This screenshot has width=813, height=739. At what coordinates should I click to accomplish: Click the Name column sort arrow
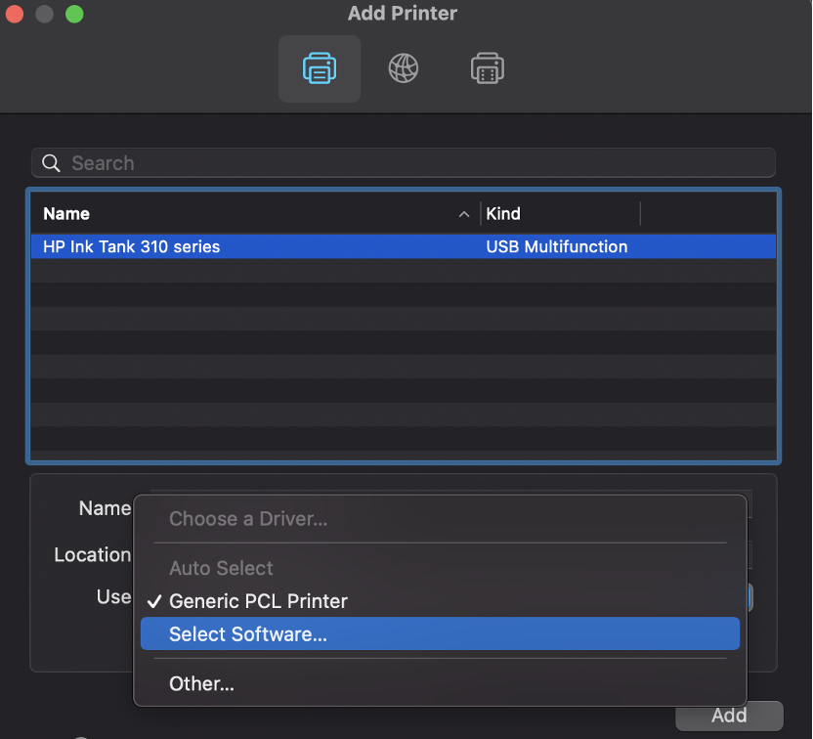coord(464,214)
